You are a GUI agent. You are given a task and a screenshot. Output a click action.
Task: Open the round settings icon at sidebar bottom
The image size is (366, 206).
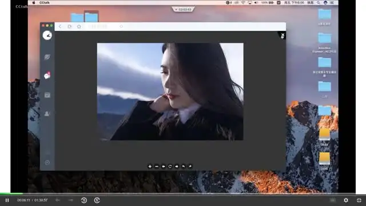click(x=47, y=163)
